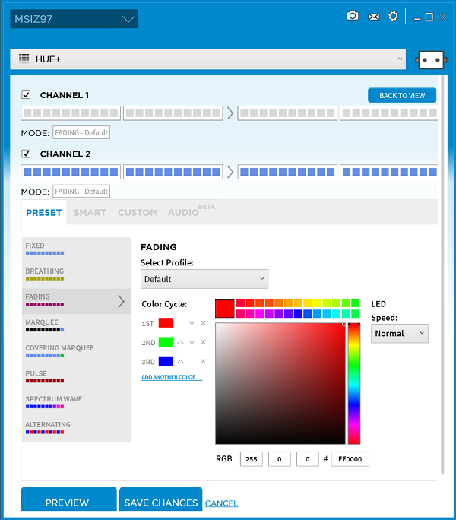Delete the 1st color in Color Cycle

pos(203,323)
